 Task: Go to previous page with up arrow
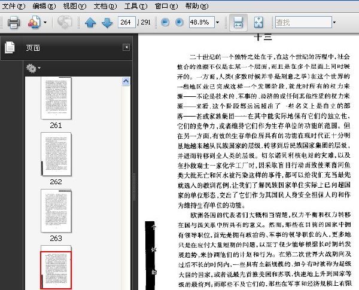pyautogui.click(x=90, y=23)
